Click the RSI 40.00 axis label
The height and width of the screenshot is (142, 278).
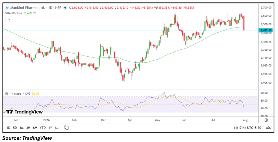click(264, 108)
